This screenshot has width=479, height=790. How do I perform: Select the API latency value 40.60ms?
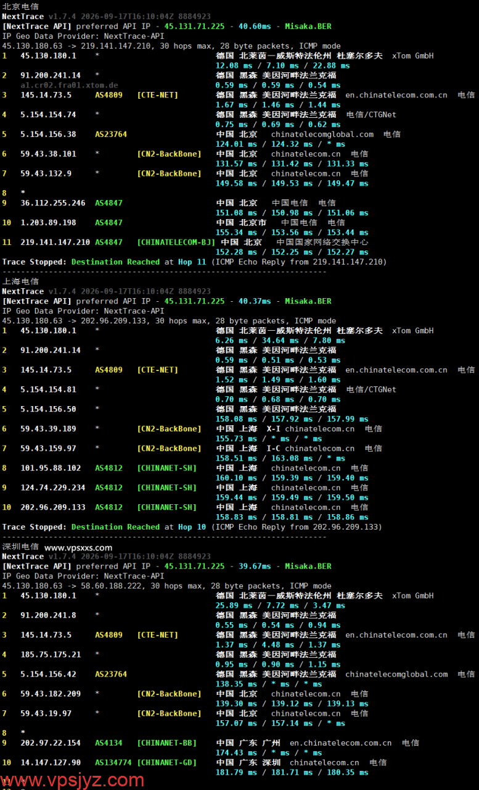(x=255, y=27)
